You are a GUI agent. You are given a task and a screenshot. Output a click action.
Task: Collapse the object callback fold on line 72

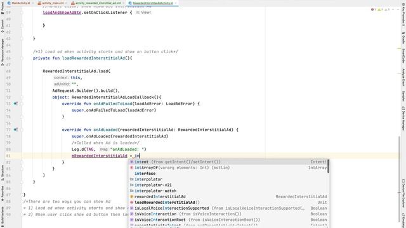click(22, 97)
